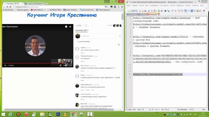Go forward in Chrome
209x117 pixels.
(7, 7)
